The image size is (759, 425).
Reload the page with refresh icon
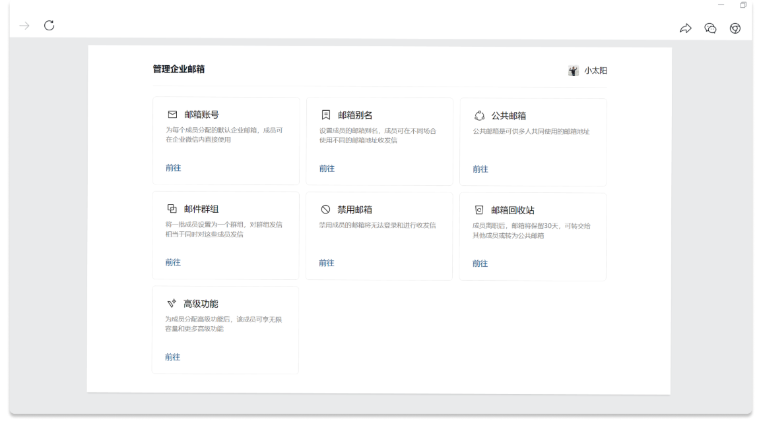49,25
